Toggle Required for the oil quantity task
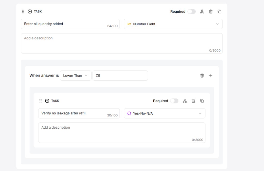Screen dimensions: 264x171 [x=192, y=11]
